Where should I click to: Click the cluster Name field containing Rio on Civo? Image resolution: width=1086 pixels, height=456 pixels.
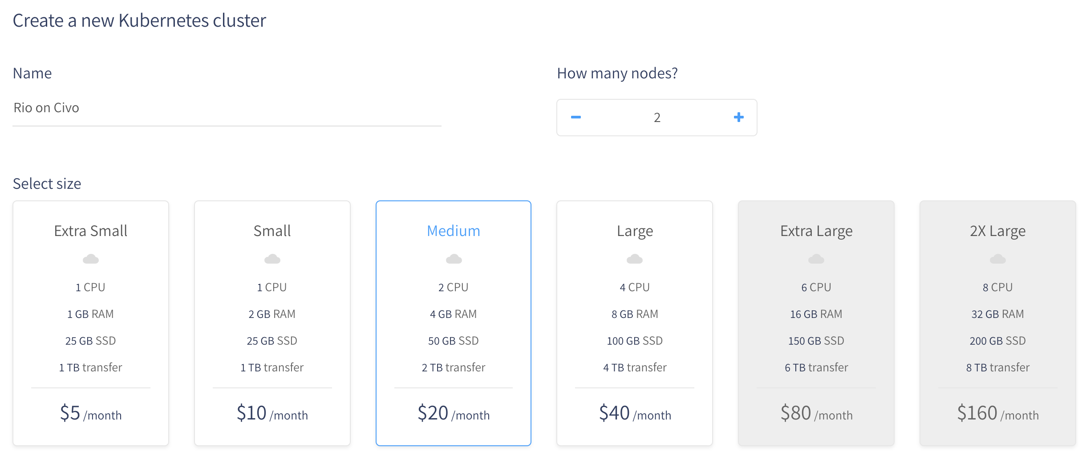point(227,108)
